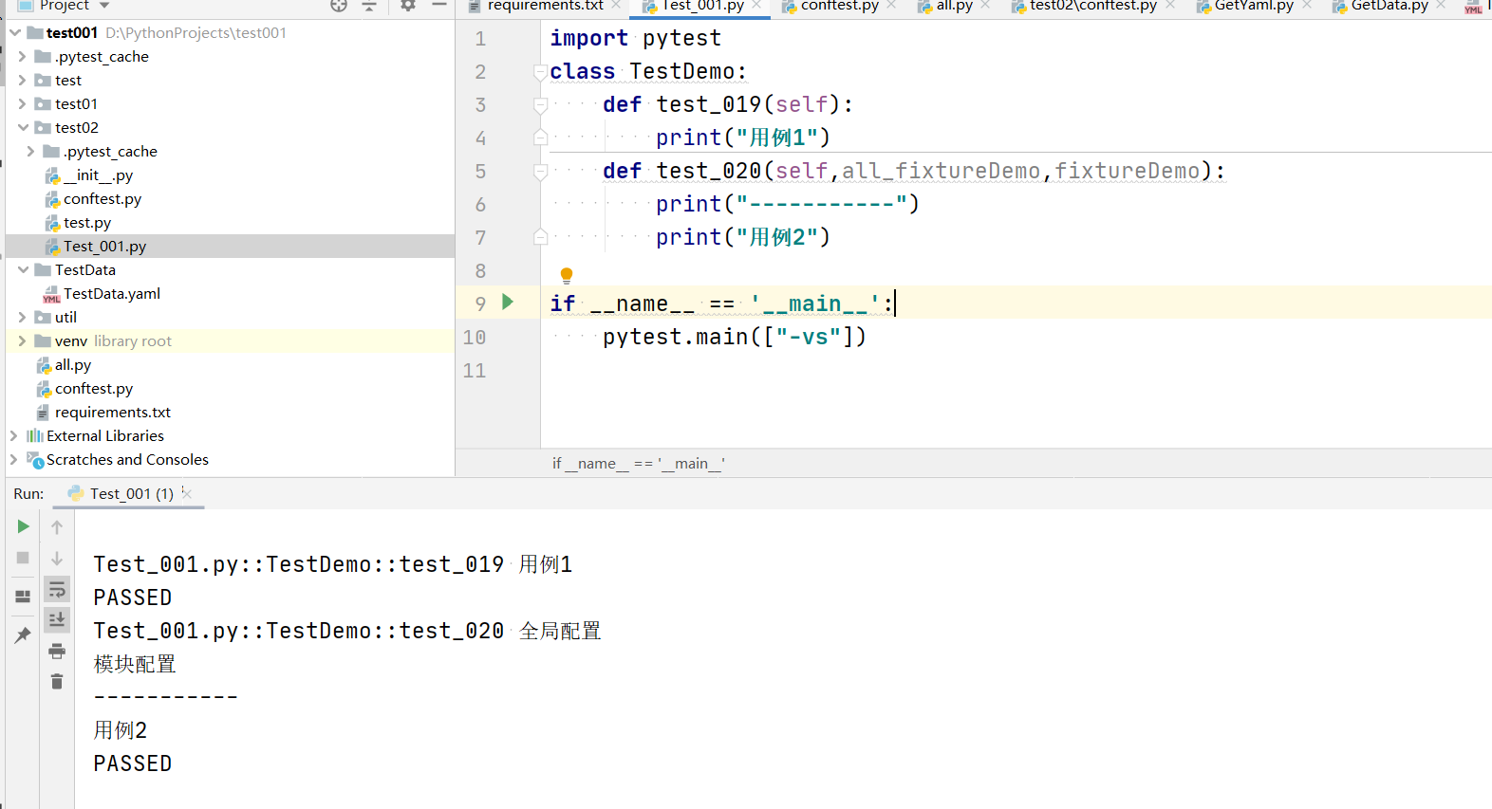Close the requirements.txt tab
Image resolution: width=1492 pixels, height=809 pixels.
pos(616,5)
